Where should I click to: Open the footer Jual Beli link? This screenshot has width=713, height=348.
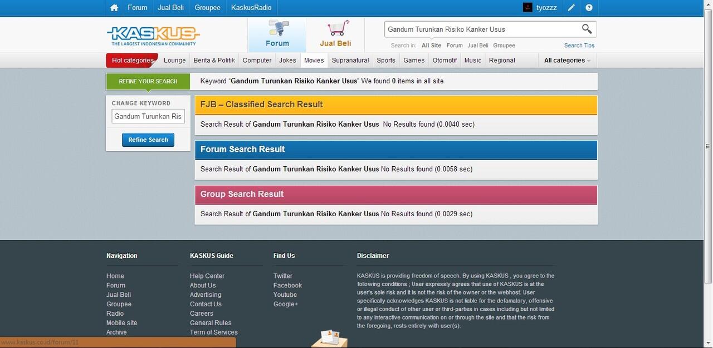(x=119, y=295)
